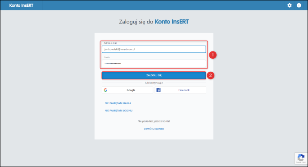
Task: Click the Konto InsERT logo in the header
Action: click(x=21, y=5)
